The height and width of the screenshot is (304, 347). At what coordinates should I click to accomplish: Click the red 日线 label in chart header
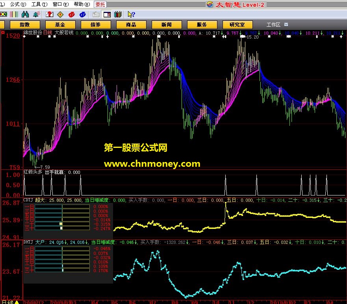[48, 33]
